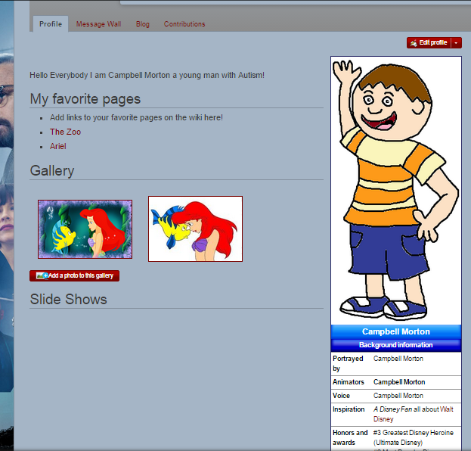Open the Voice Campbell Morton link

398,396
